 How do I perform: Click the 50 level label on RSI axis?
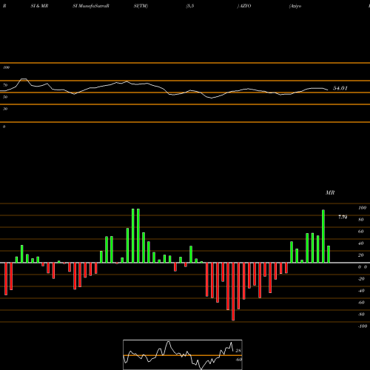(x=5, y=97)
